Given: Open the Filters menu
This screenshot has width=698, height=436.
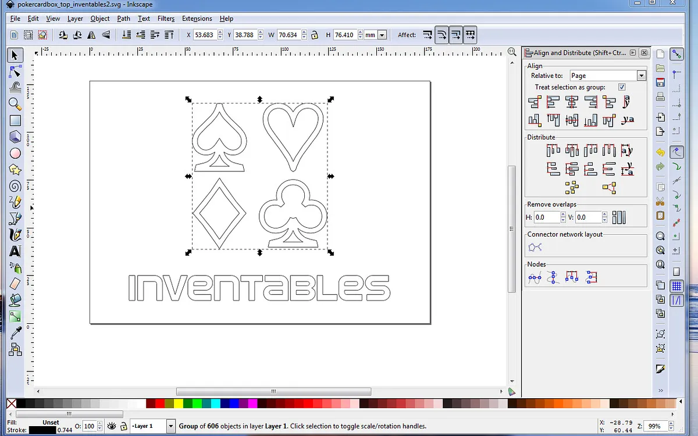Looking at the screenshot, I should (x=166, y=19).
